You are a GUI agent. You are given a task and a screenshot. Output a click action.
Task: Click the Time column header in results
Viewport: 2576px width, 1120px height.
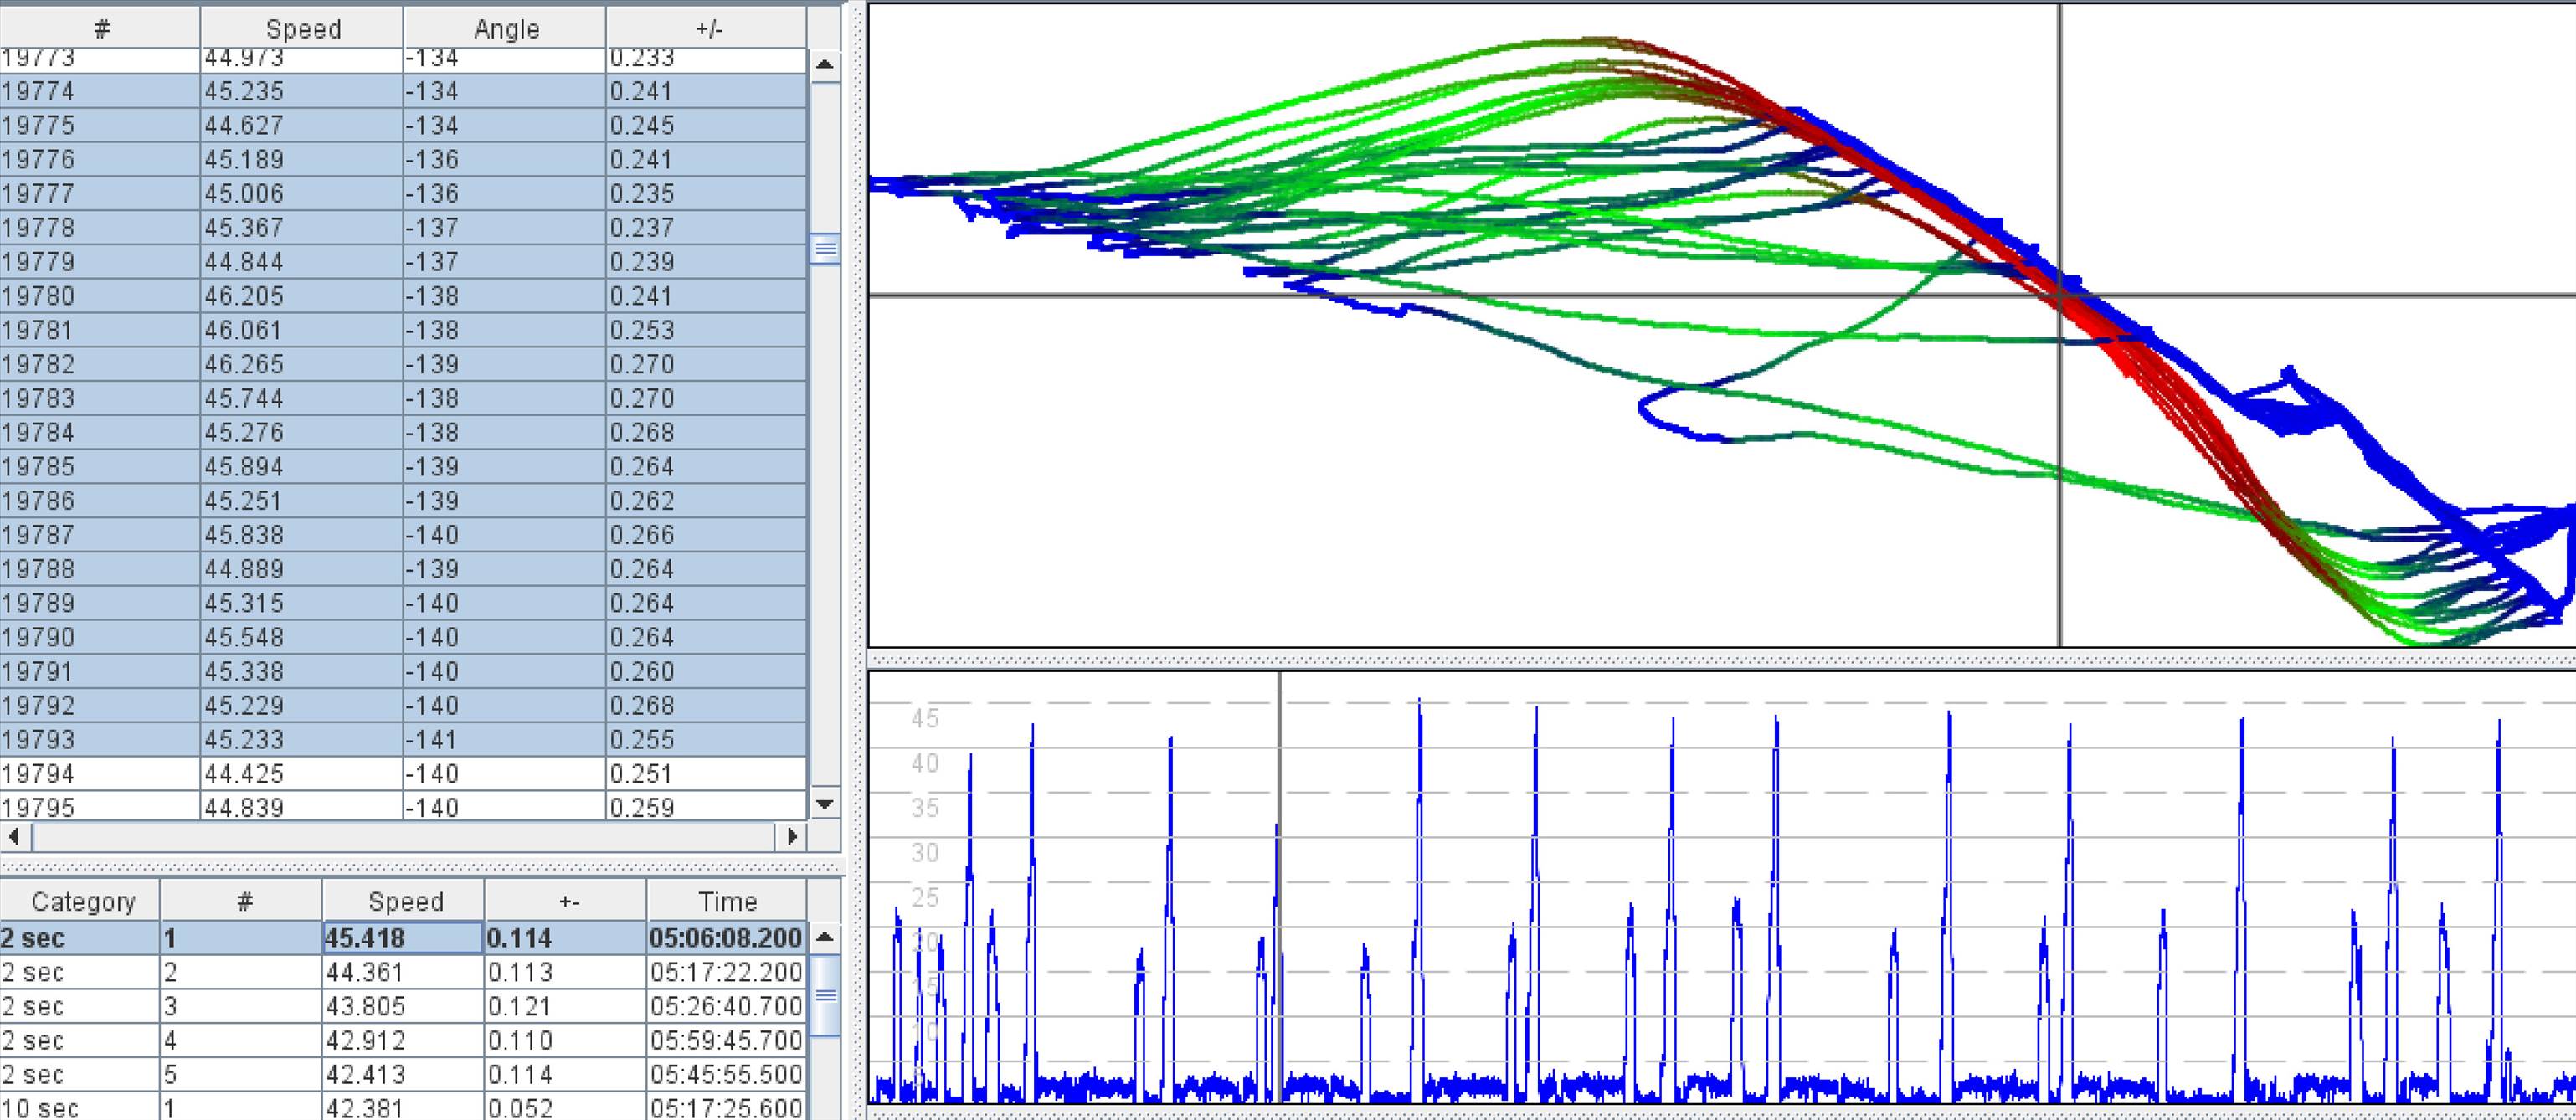727,901
